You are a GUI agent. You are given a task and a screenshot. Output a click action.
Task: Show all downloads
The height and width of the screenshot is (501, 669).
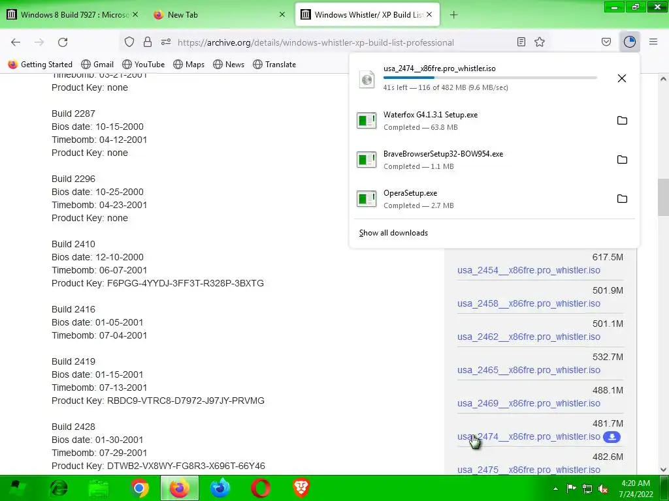pos(393,233)
